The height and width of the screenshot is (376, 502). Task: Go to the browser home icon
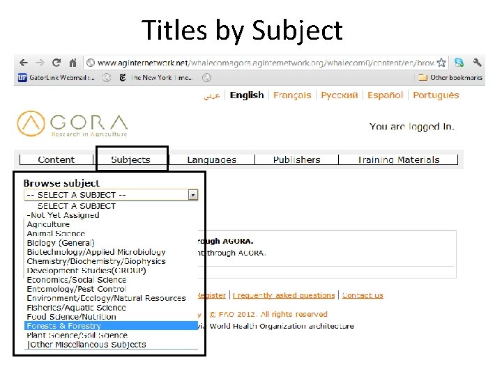pos(73,63)
